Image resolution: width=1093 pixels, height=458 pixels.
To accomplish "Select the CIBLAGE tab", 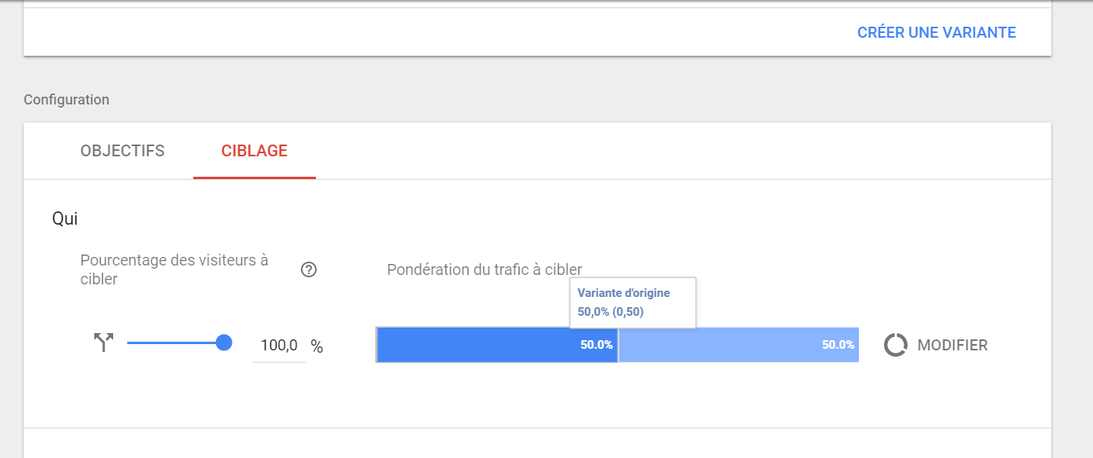I will click(x=254, y=151).
